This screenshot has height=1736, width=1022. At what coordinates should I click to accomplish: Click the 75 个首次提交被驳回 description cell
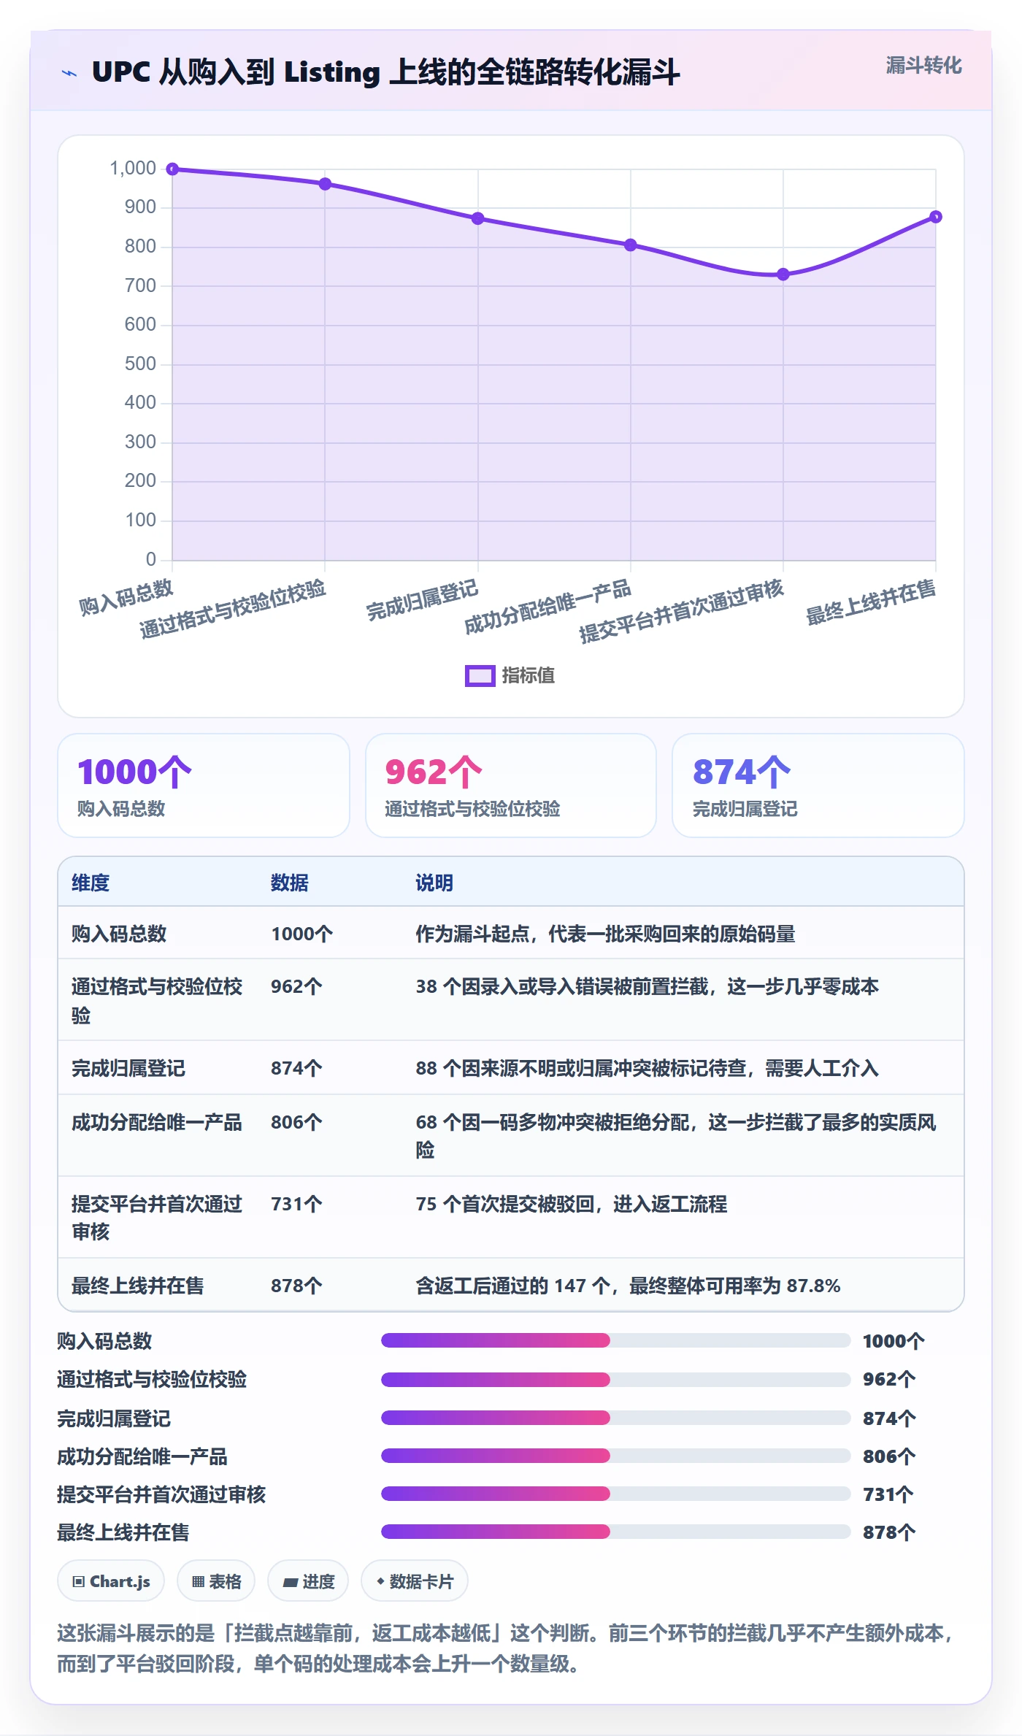click(571, 1204)
